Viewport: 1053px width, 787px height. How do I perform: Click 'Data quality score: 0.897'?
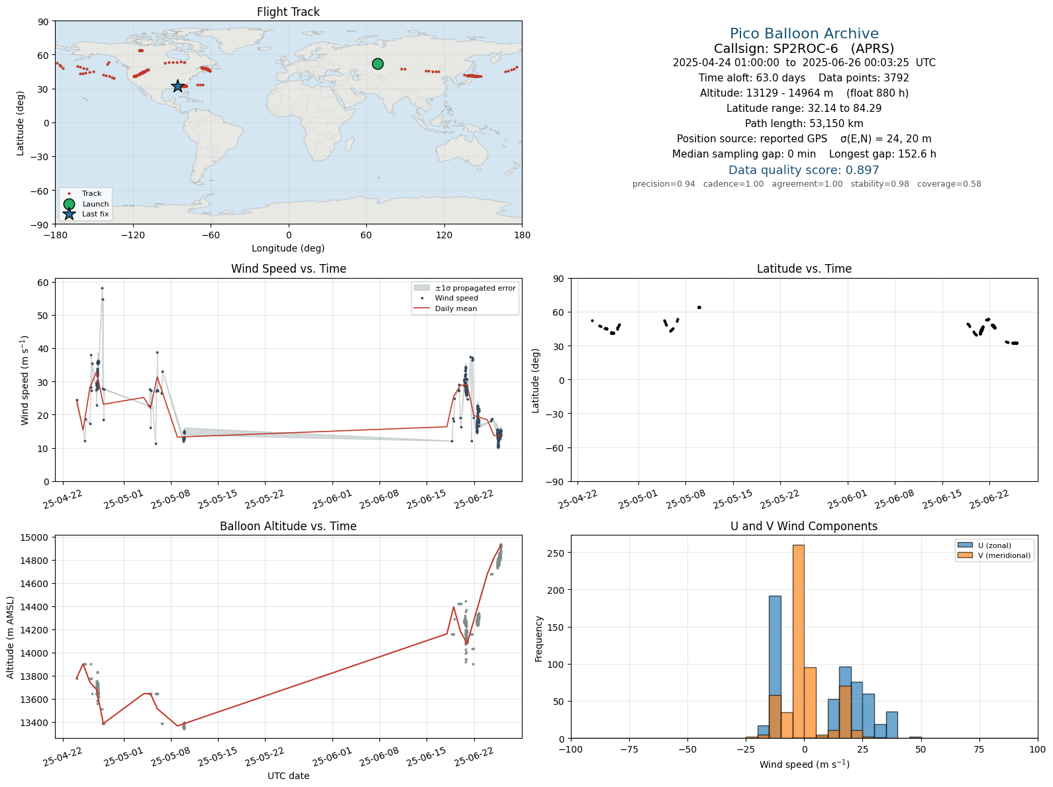pos(804,170)
